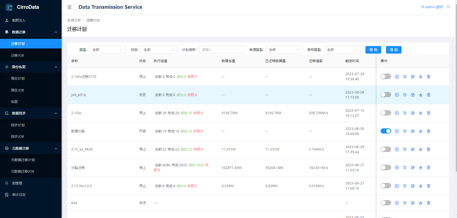The image size is (457, 218).
Task: Toggle switch for 2.15kv plan dated 2023-07-13
Action: [x=386, y=113]
